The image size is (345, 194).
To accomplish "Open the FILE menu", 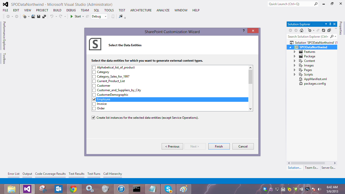I will [6, 10].
